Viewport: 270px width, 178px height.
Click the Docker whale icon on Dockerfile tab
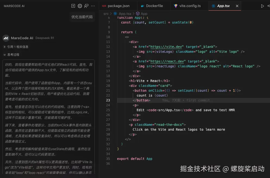[x=143, y=5]
